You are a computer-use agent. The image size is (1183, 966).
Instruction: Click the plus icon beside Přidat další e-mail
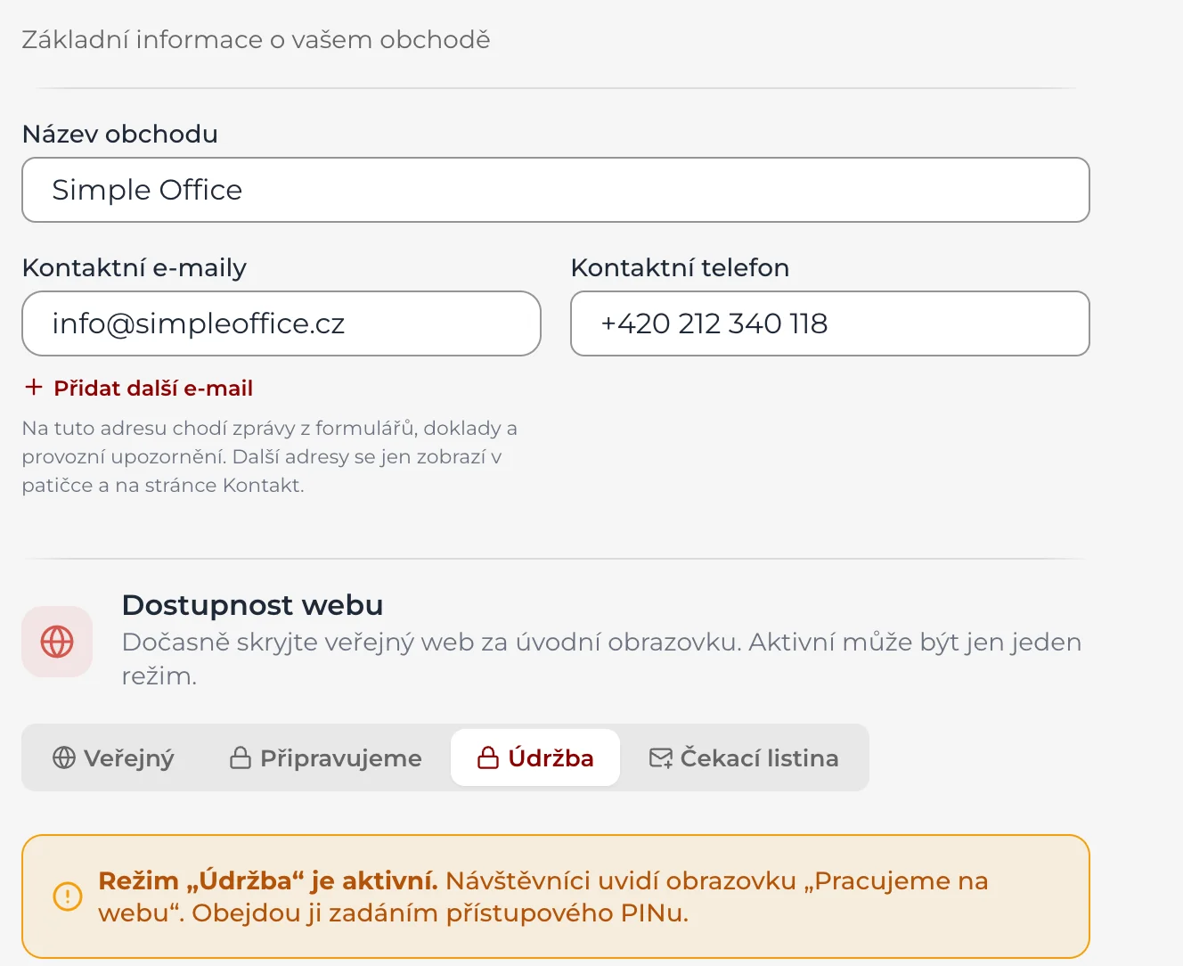point(34,387)
